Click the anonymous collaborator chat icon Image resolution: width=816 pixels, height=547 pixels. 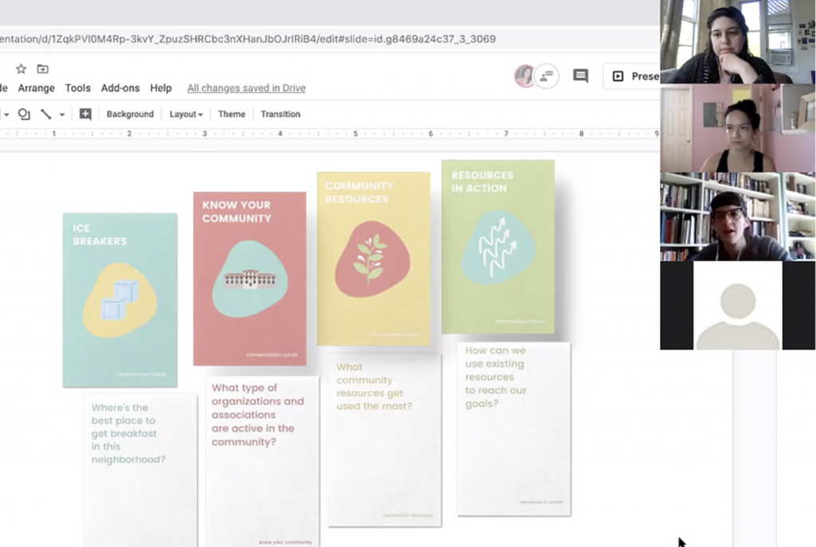(546, 76)
